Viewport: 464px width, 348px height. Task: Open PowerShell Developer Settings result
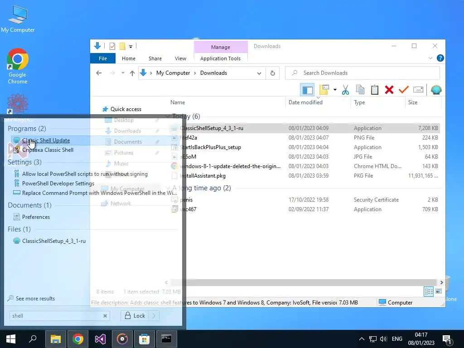coord(58,184)
